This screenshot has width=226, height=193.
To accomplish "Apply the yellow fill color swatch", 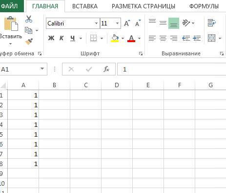I will [115, 38].
